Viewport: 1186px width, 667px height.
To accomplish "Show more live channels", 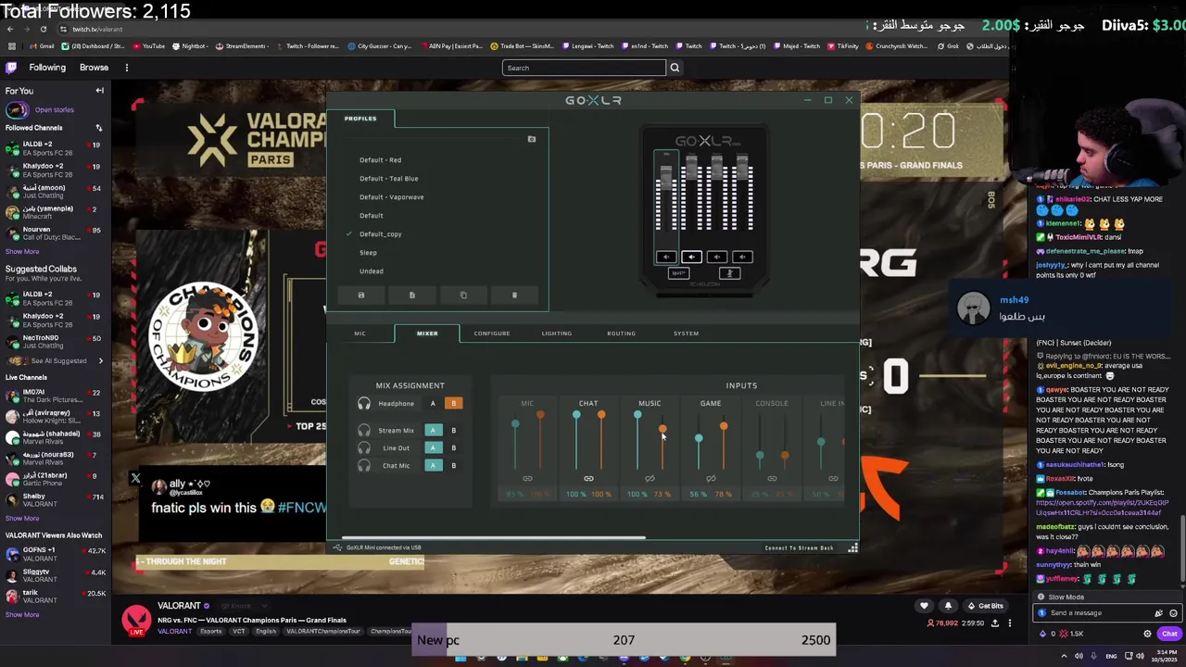I will 22,519.
